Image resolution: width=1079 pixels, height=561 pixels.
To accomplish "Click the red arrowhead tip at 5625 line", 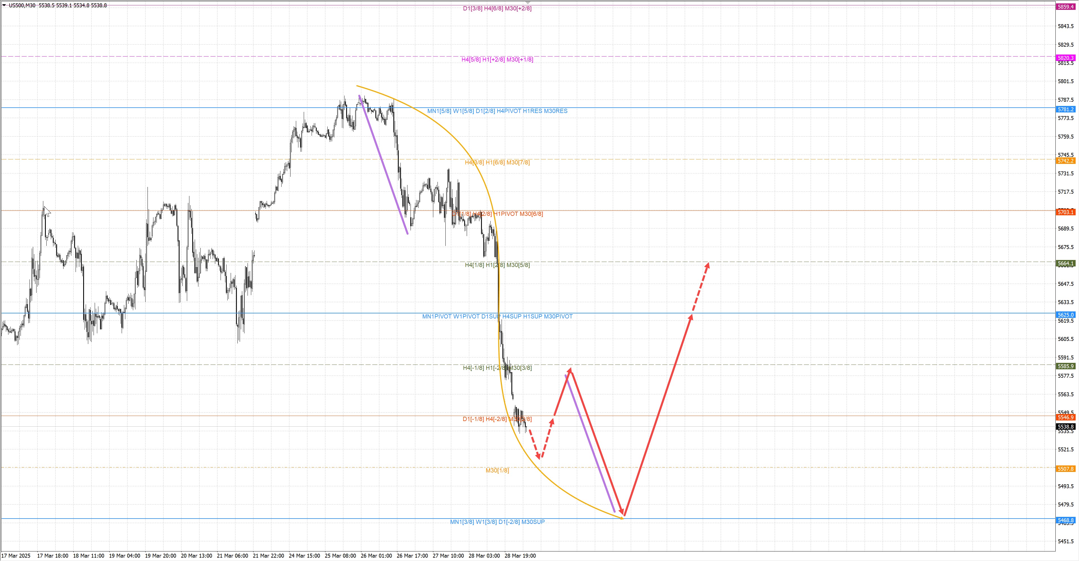I will coord(691,317).
